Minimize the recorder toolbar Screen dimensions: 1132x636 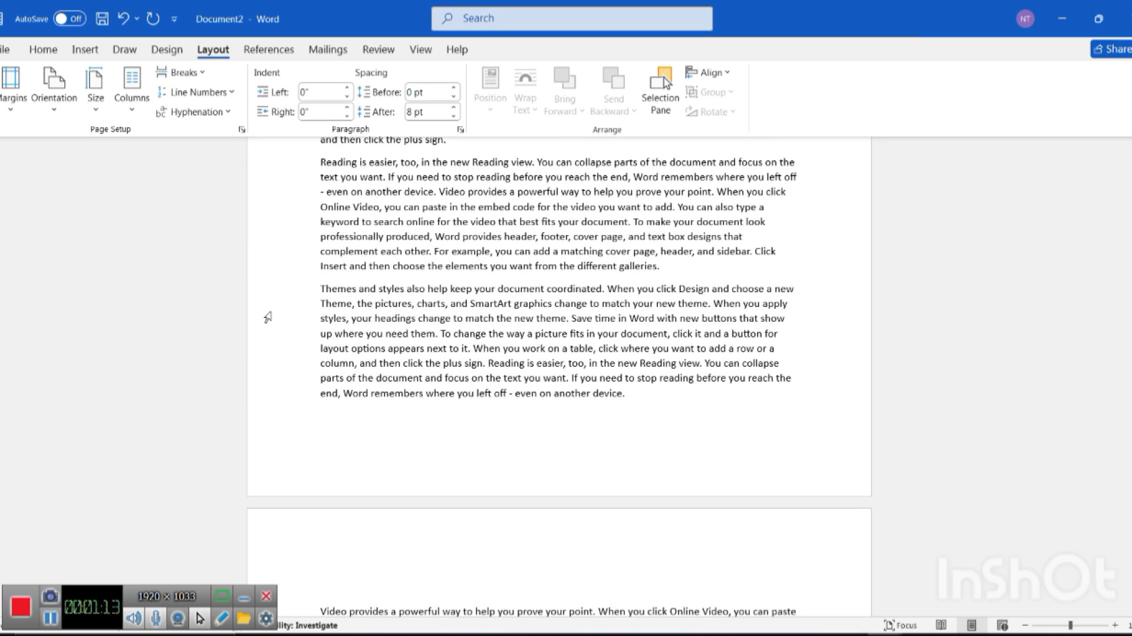coord(244,597)
